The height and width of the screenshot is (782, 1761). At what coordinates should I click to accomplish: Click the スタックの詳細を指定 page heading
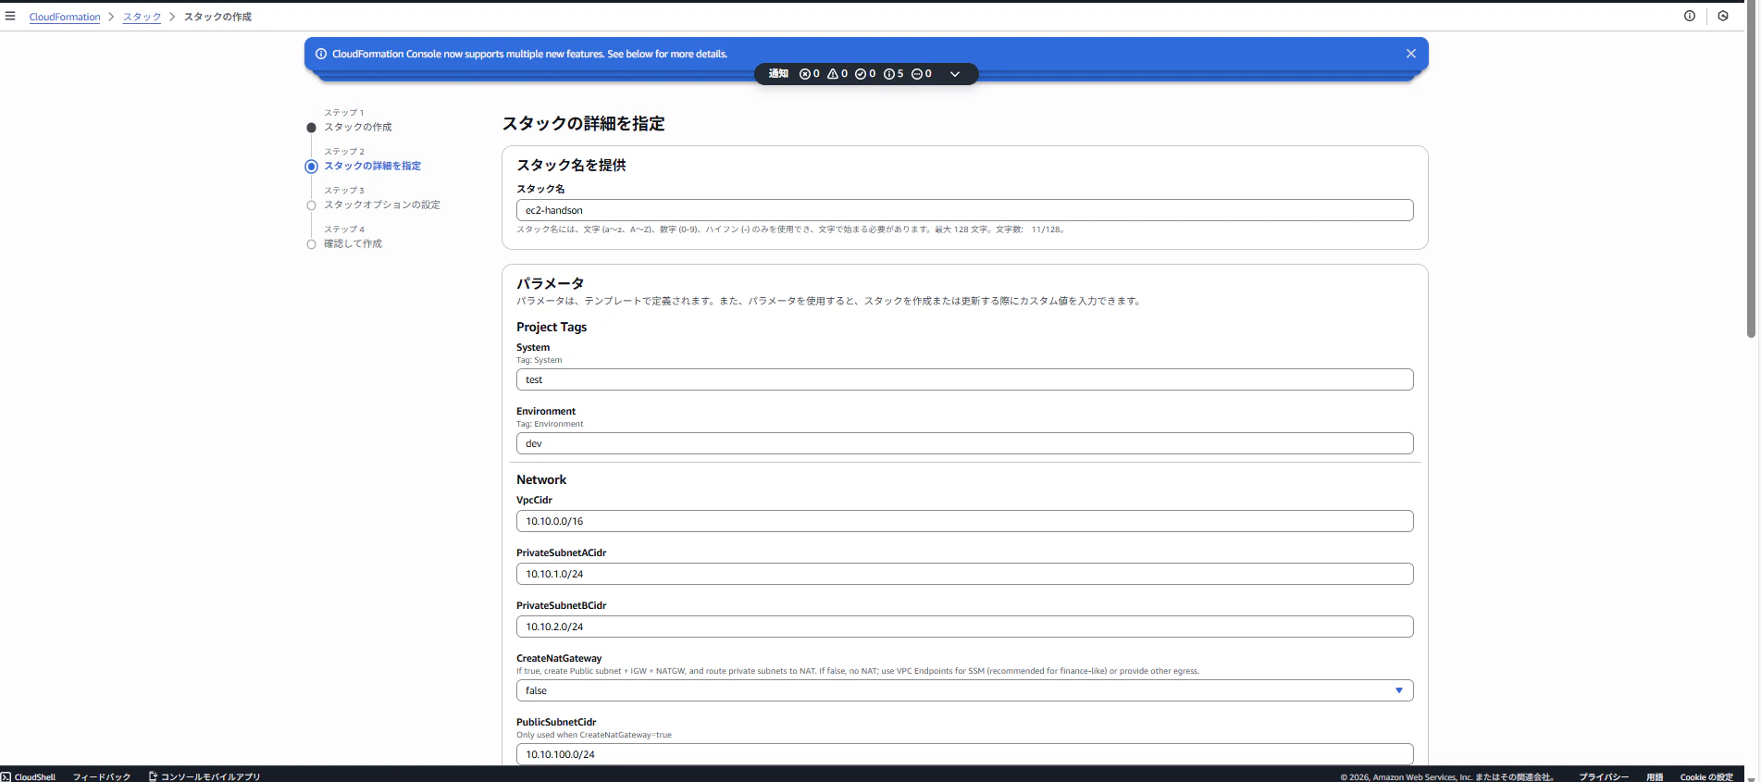click(x=583, y=123)
